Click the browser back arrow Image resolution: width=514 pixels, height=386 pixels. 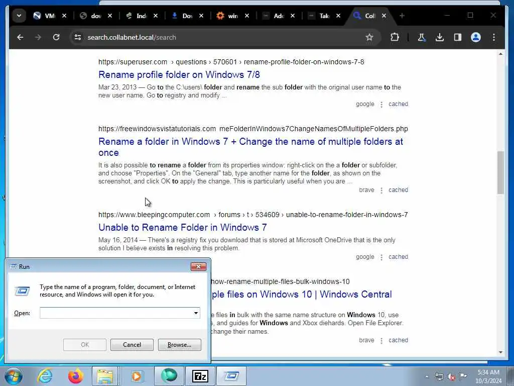click(20, 37)
